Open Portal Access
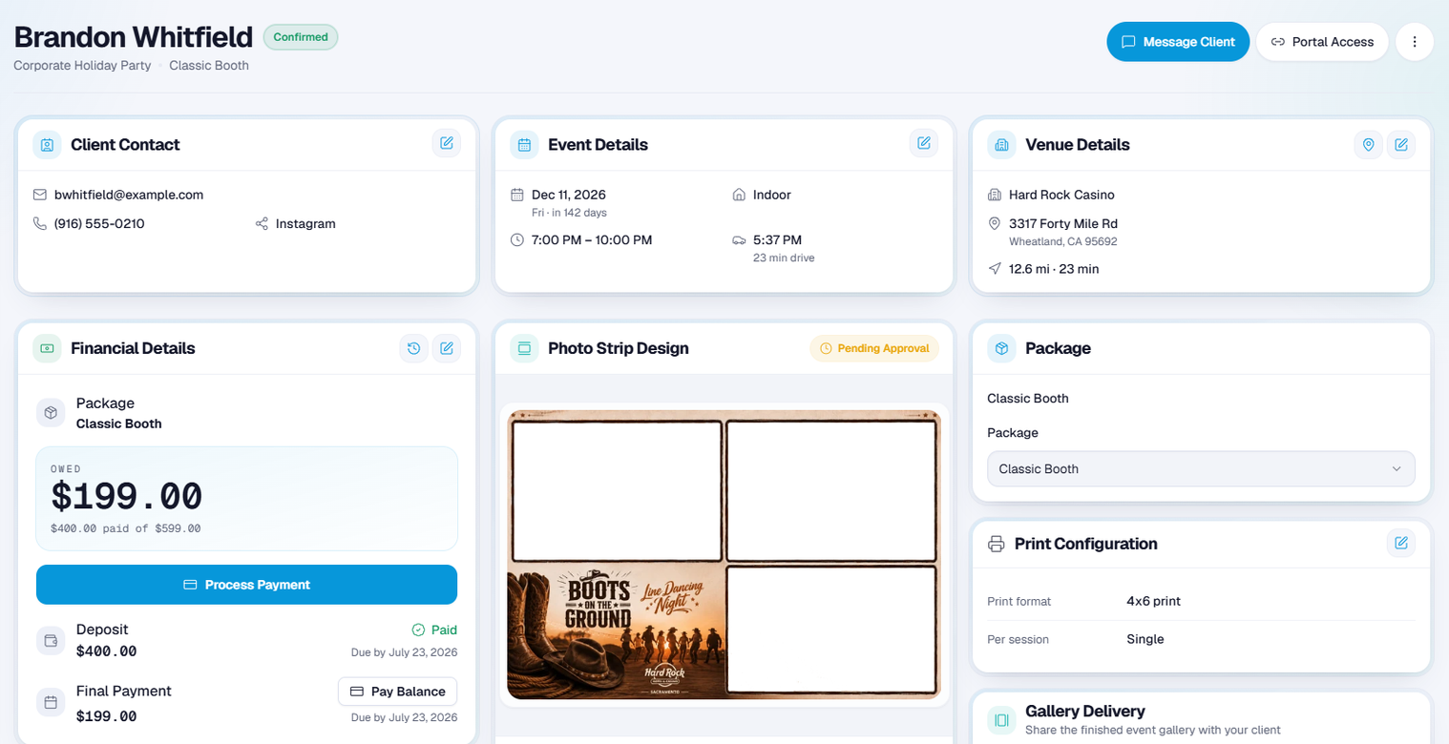 pos(1322,42)
